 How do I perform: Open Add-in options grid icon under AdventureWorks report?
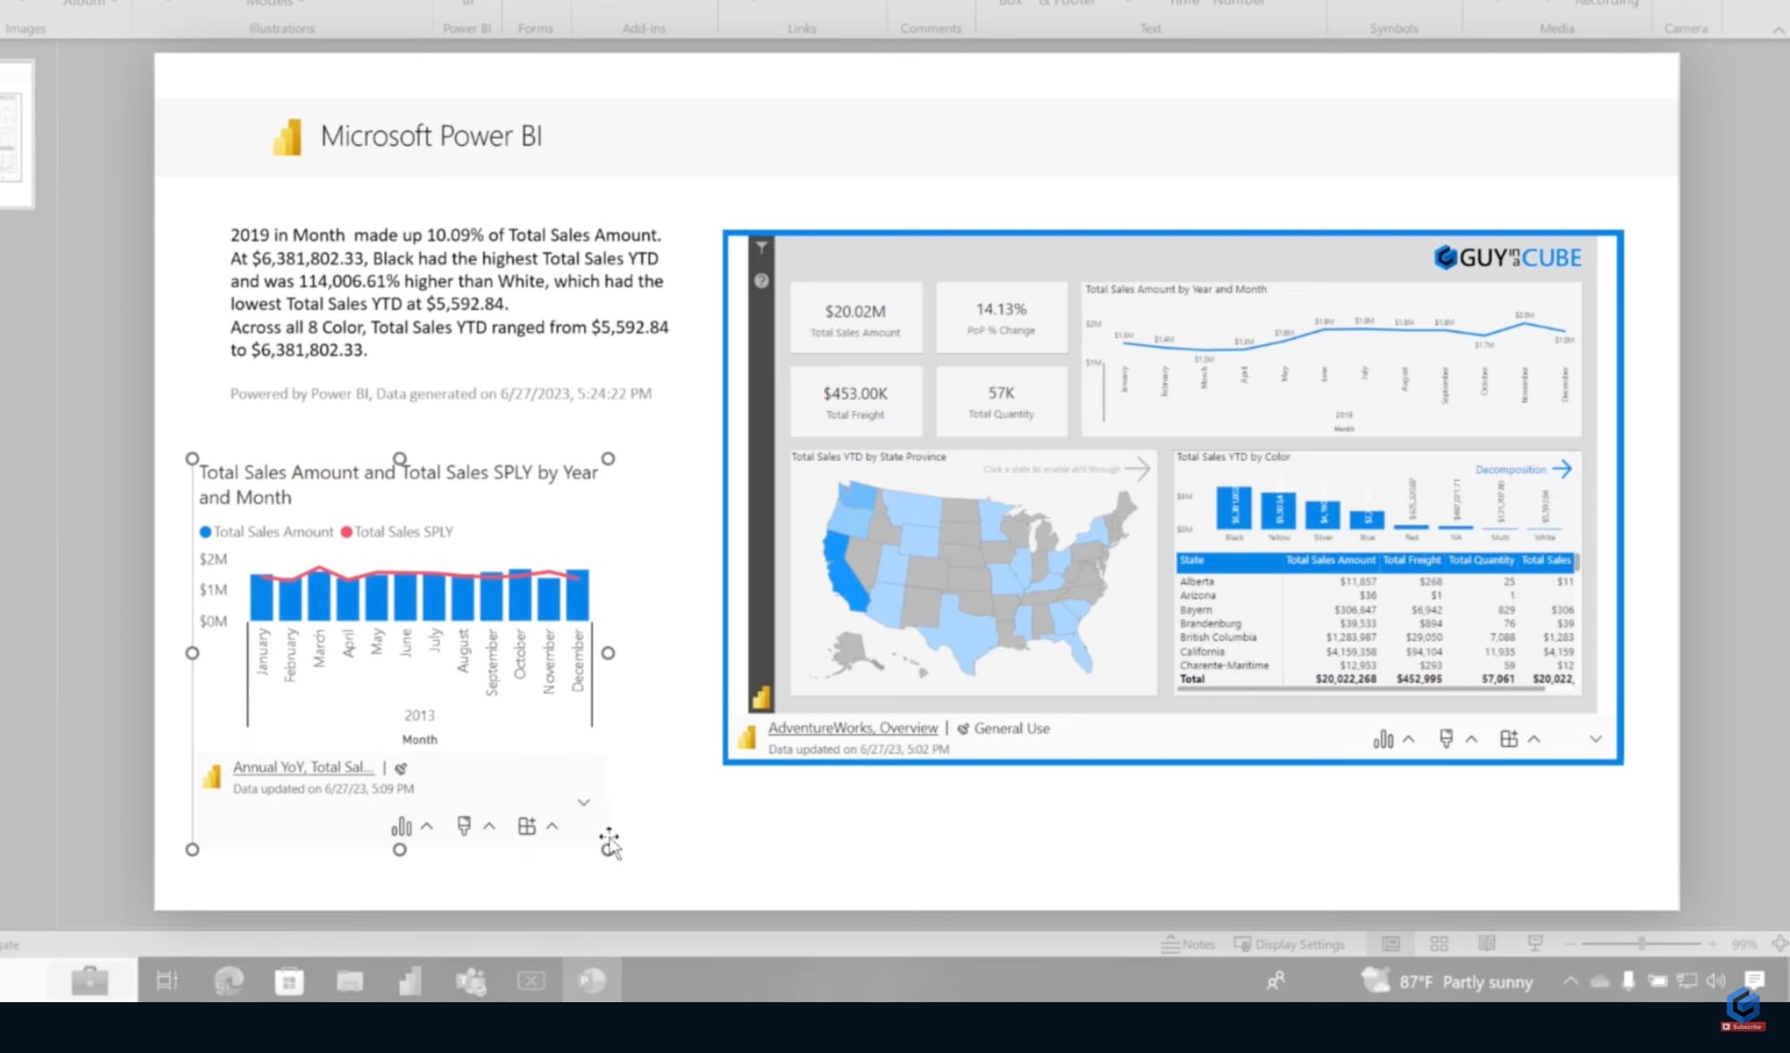1509,738
